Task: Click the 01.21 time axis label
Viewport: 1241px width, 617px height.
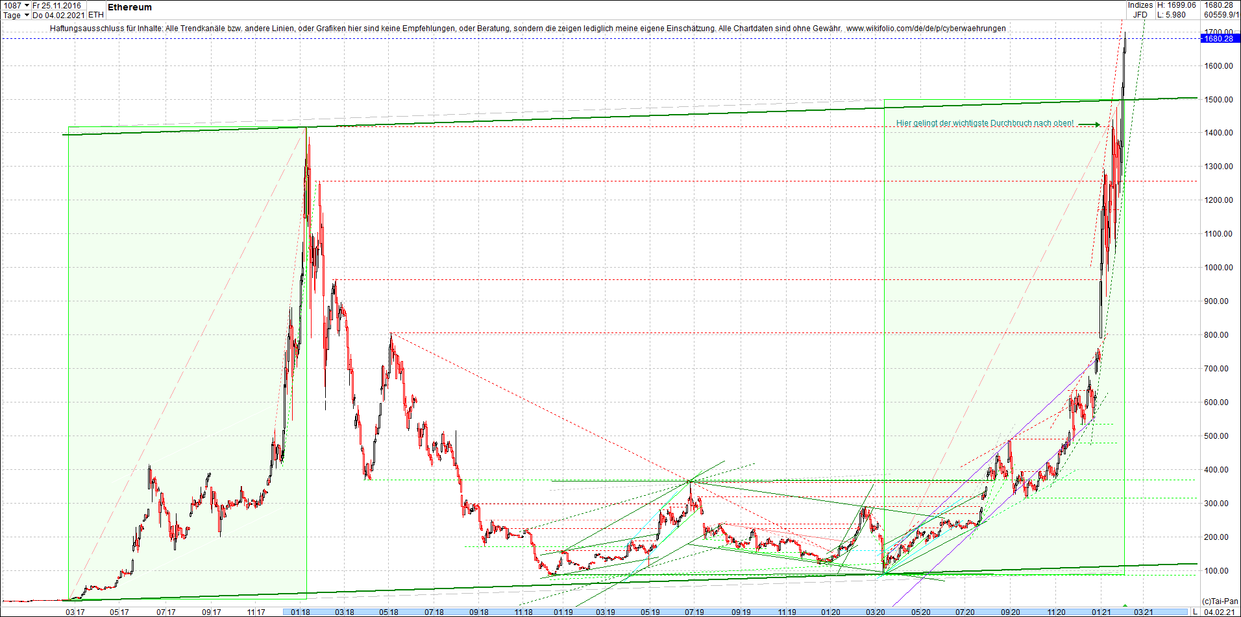Action: (1101, 612)
